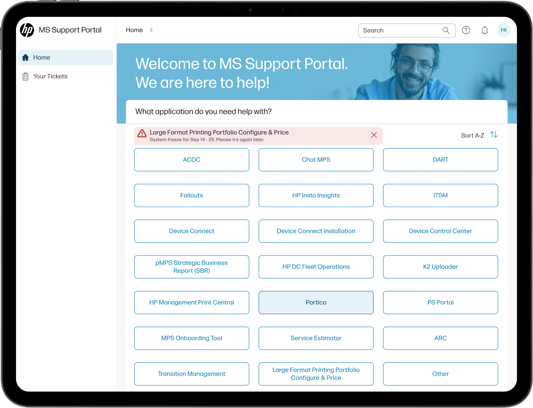Open Device Control Center
533x408 pixels.
click(x=440, y=231)
